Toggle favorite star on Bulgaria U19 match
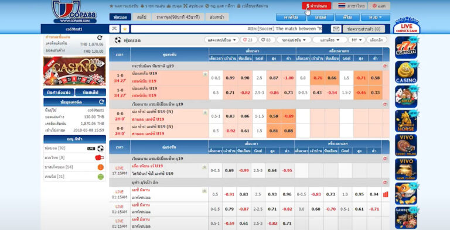This screenshot has width=450, height=230. (x=205, y=74)
